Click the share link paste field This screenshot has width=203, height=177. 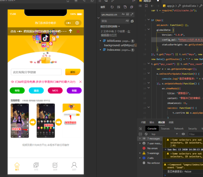(36, 72)
